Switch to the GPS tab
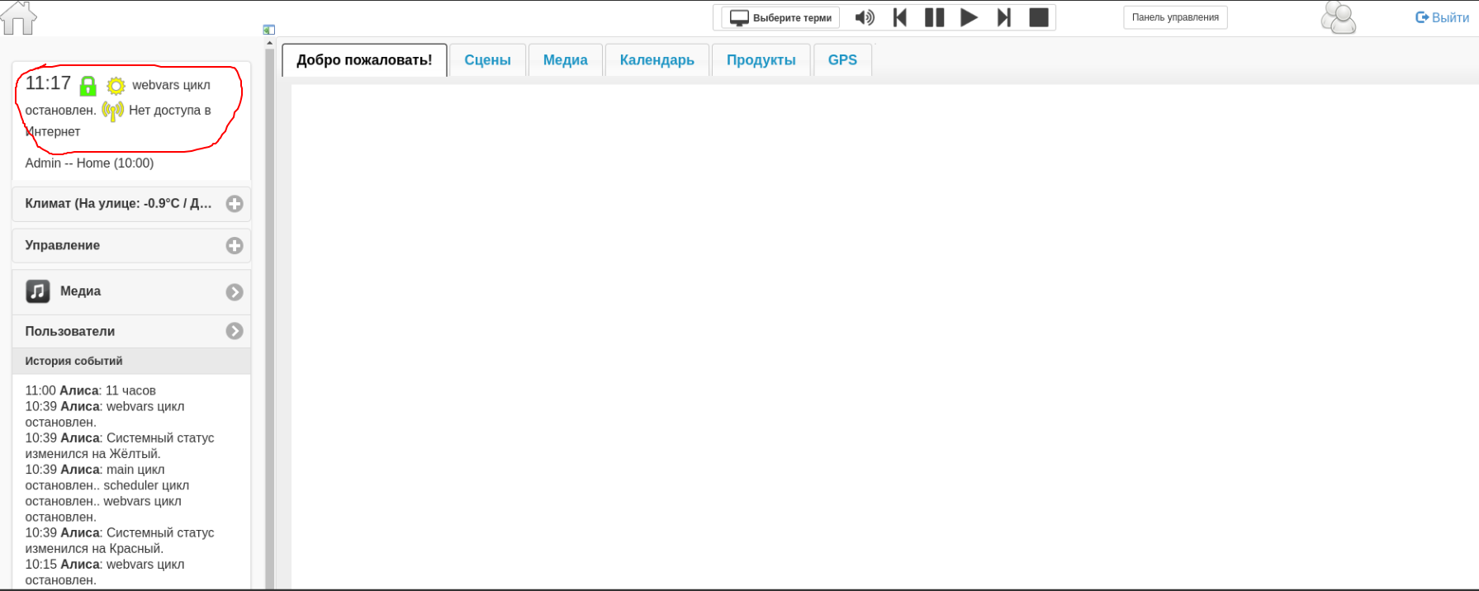Image resolution: width=1479 pixels, height=591 pixels. [842, 60]
